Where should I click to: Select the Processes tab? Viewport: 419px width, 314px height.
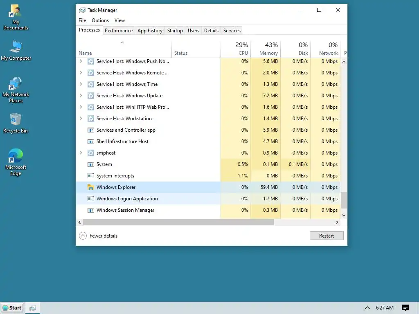tap(89, 30)
